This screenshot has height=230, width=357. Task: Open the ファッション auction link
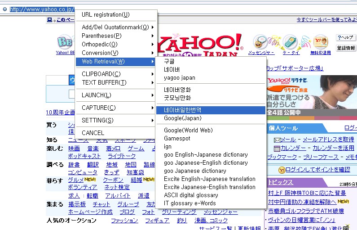click(124, 221)
